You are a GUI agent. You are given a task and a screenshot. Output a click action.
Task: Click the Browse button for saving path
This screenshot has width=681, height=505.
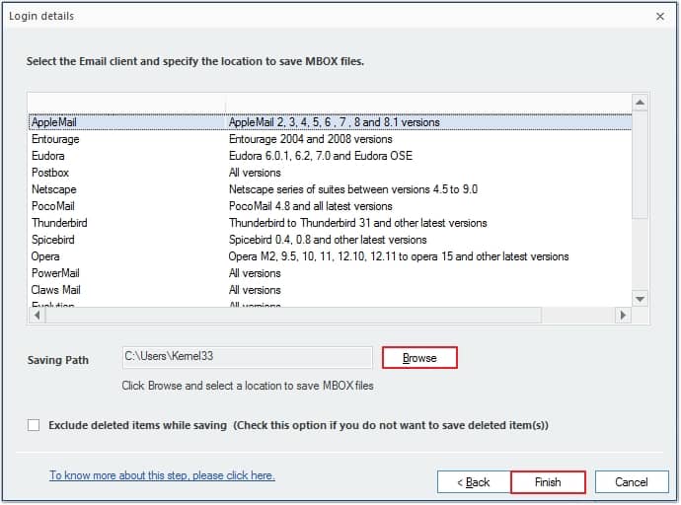[419, 358]
